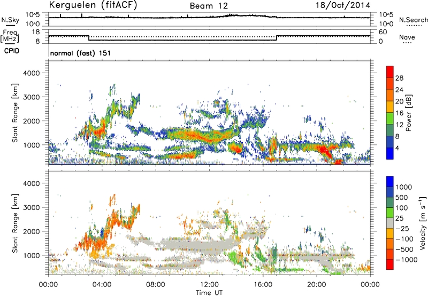This screenshot has height=296, width=428.
Task: Click the '500' label on Velocity color bar
Action: tap(401, 198)
